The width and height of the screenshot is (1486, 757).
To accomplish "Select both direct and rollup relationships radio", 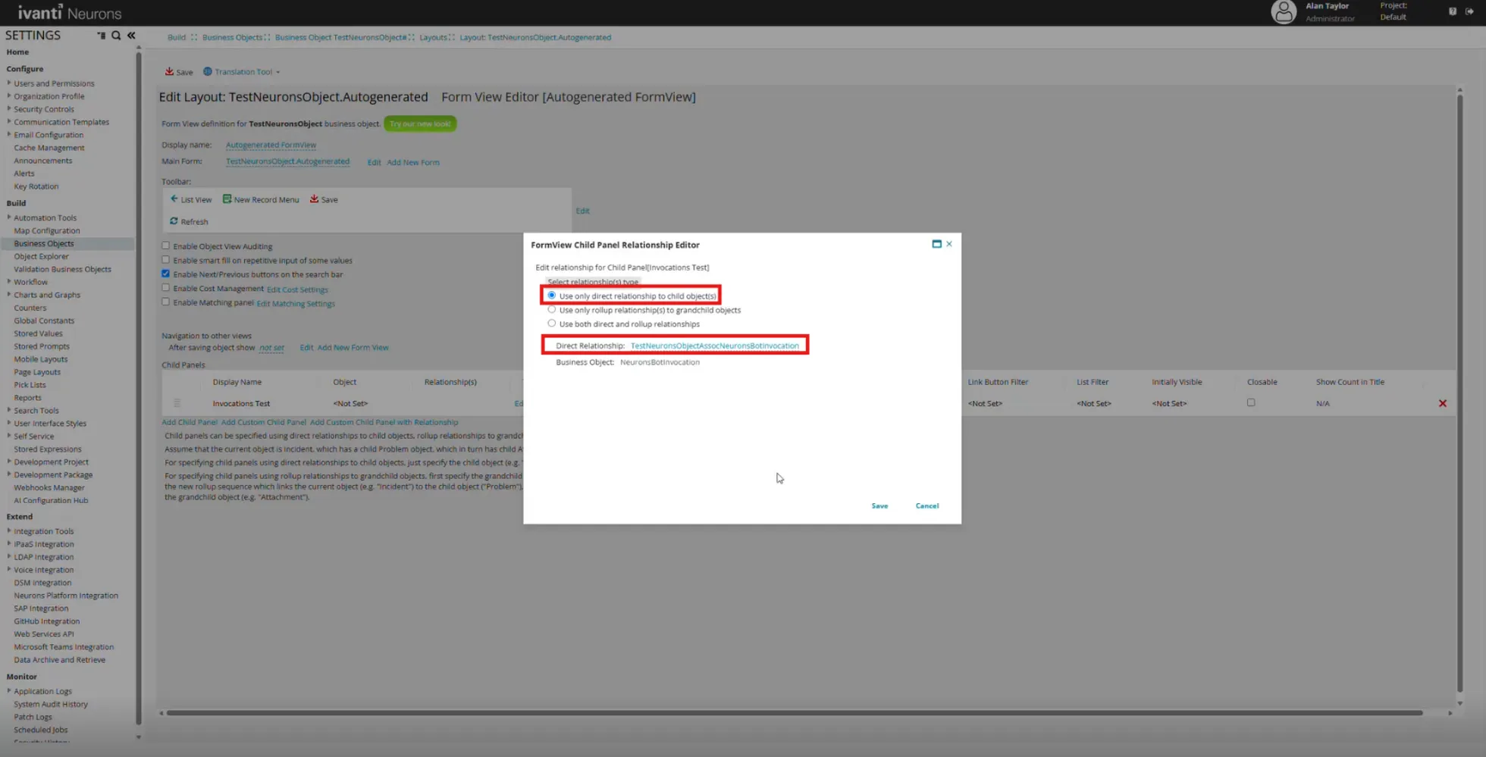I will [551, 323].
